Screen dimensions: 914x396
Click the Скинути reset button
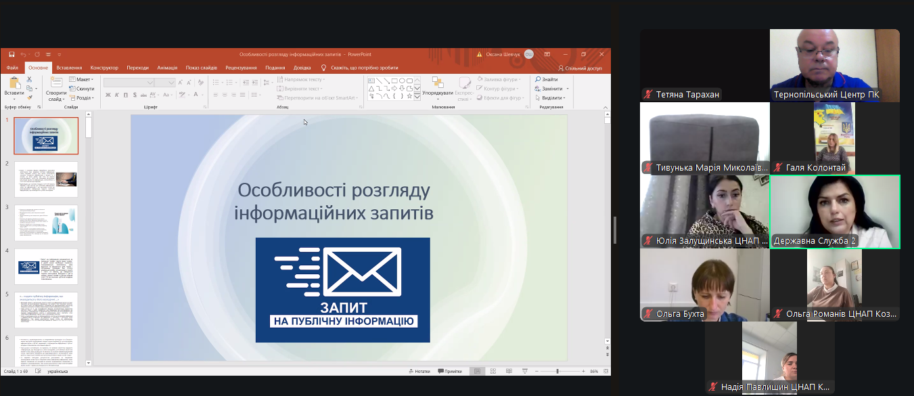tap(83, 89)
